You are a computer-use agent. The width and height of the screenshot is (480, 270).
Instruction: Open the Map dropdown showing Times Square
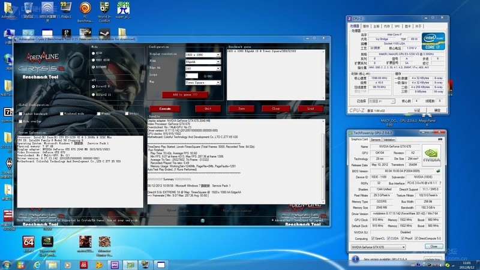pyautogui.click(x=203, y=83)
